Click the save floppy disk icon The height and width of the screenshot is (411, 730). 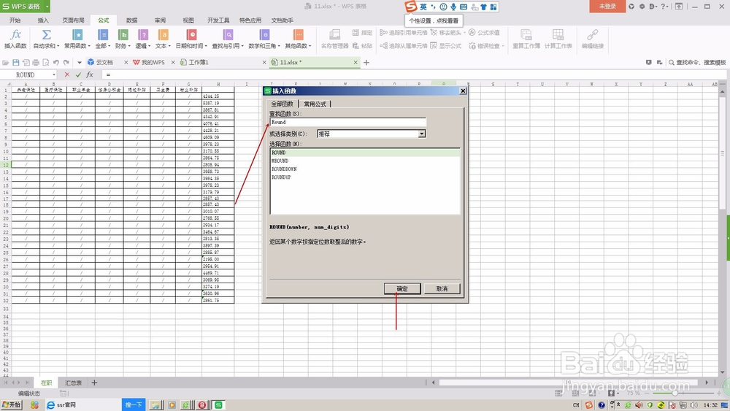click(16, 62)
